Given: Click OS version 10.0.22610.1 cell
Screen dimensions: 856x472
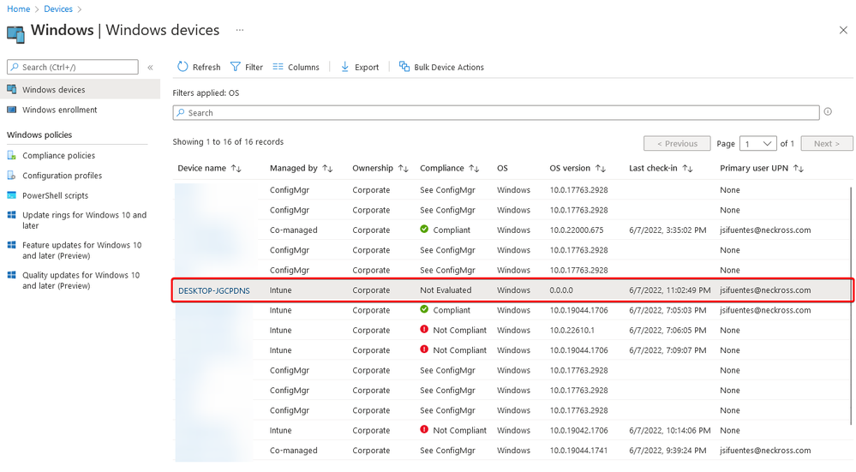Looking at the screenshot, I should (x=572, y=330).
